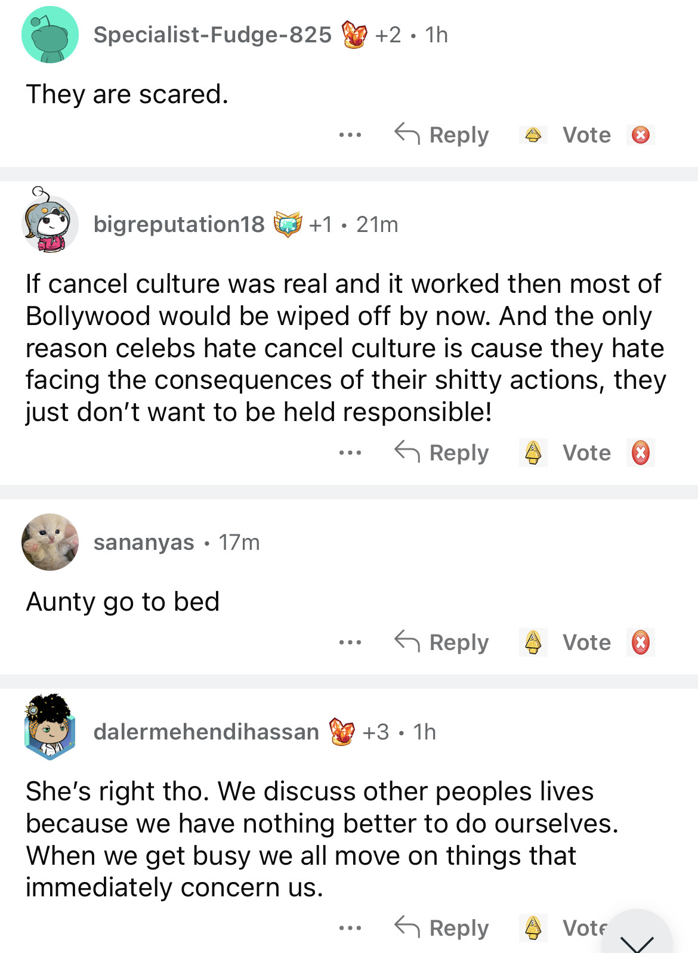Reply to "They are scared." comment

pos(442,135)
